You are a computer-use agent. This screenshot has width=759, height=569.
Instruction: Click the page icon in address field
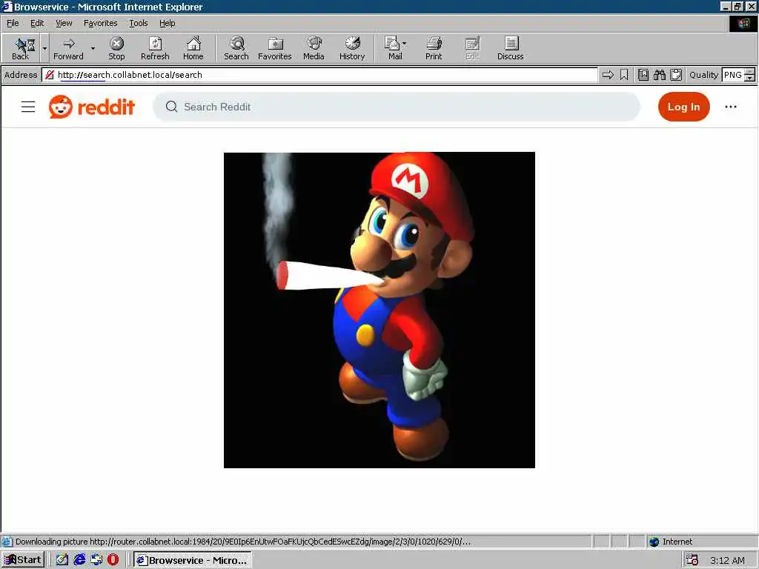click(50, 75)
